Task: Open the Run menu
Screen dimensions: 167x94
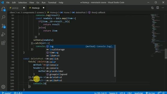Action: coord(44,2)
